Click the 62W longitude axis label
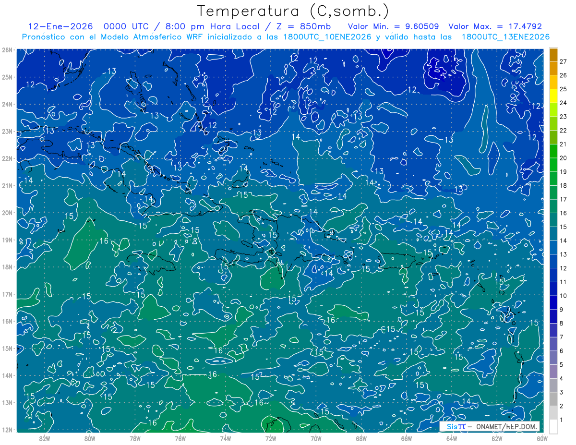 click(497, 439)
